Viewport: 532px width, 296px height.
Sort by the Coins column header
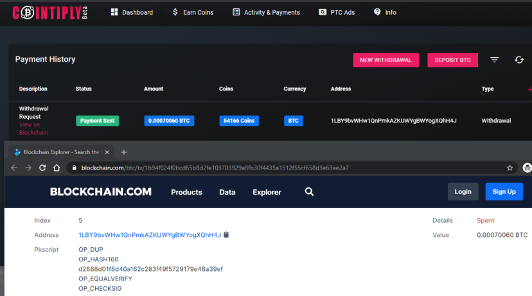click(226, 89)
